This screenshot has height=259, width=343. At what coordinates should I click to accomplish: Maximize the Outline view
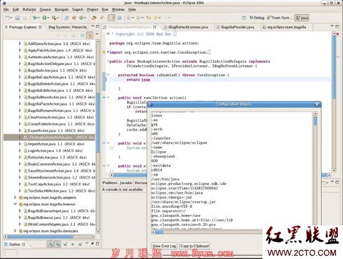97,244
